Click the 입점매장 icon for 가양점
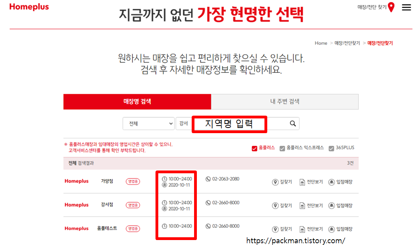The image size is (414, 246). (331, 182)
